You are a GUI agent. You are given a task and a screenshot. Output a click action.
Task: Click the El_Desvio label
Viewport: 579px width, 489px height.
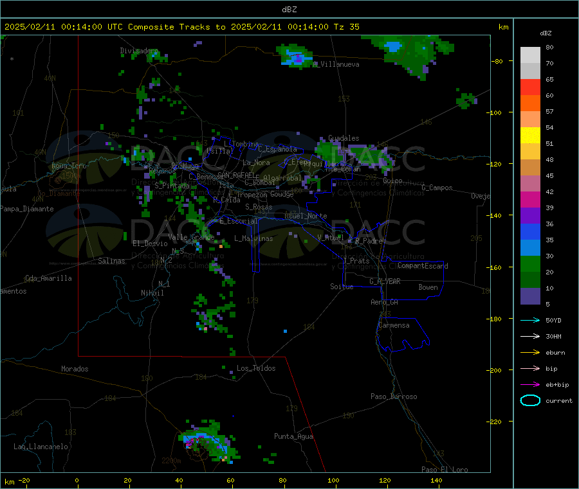pos(150,244)
